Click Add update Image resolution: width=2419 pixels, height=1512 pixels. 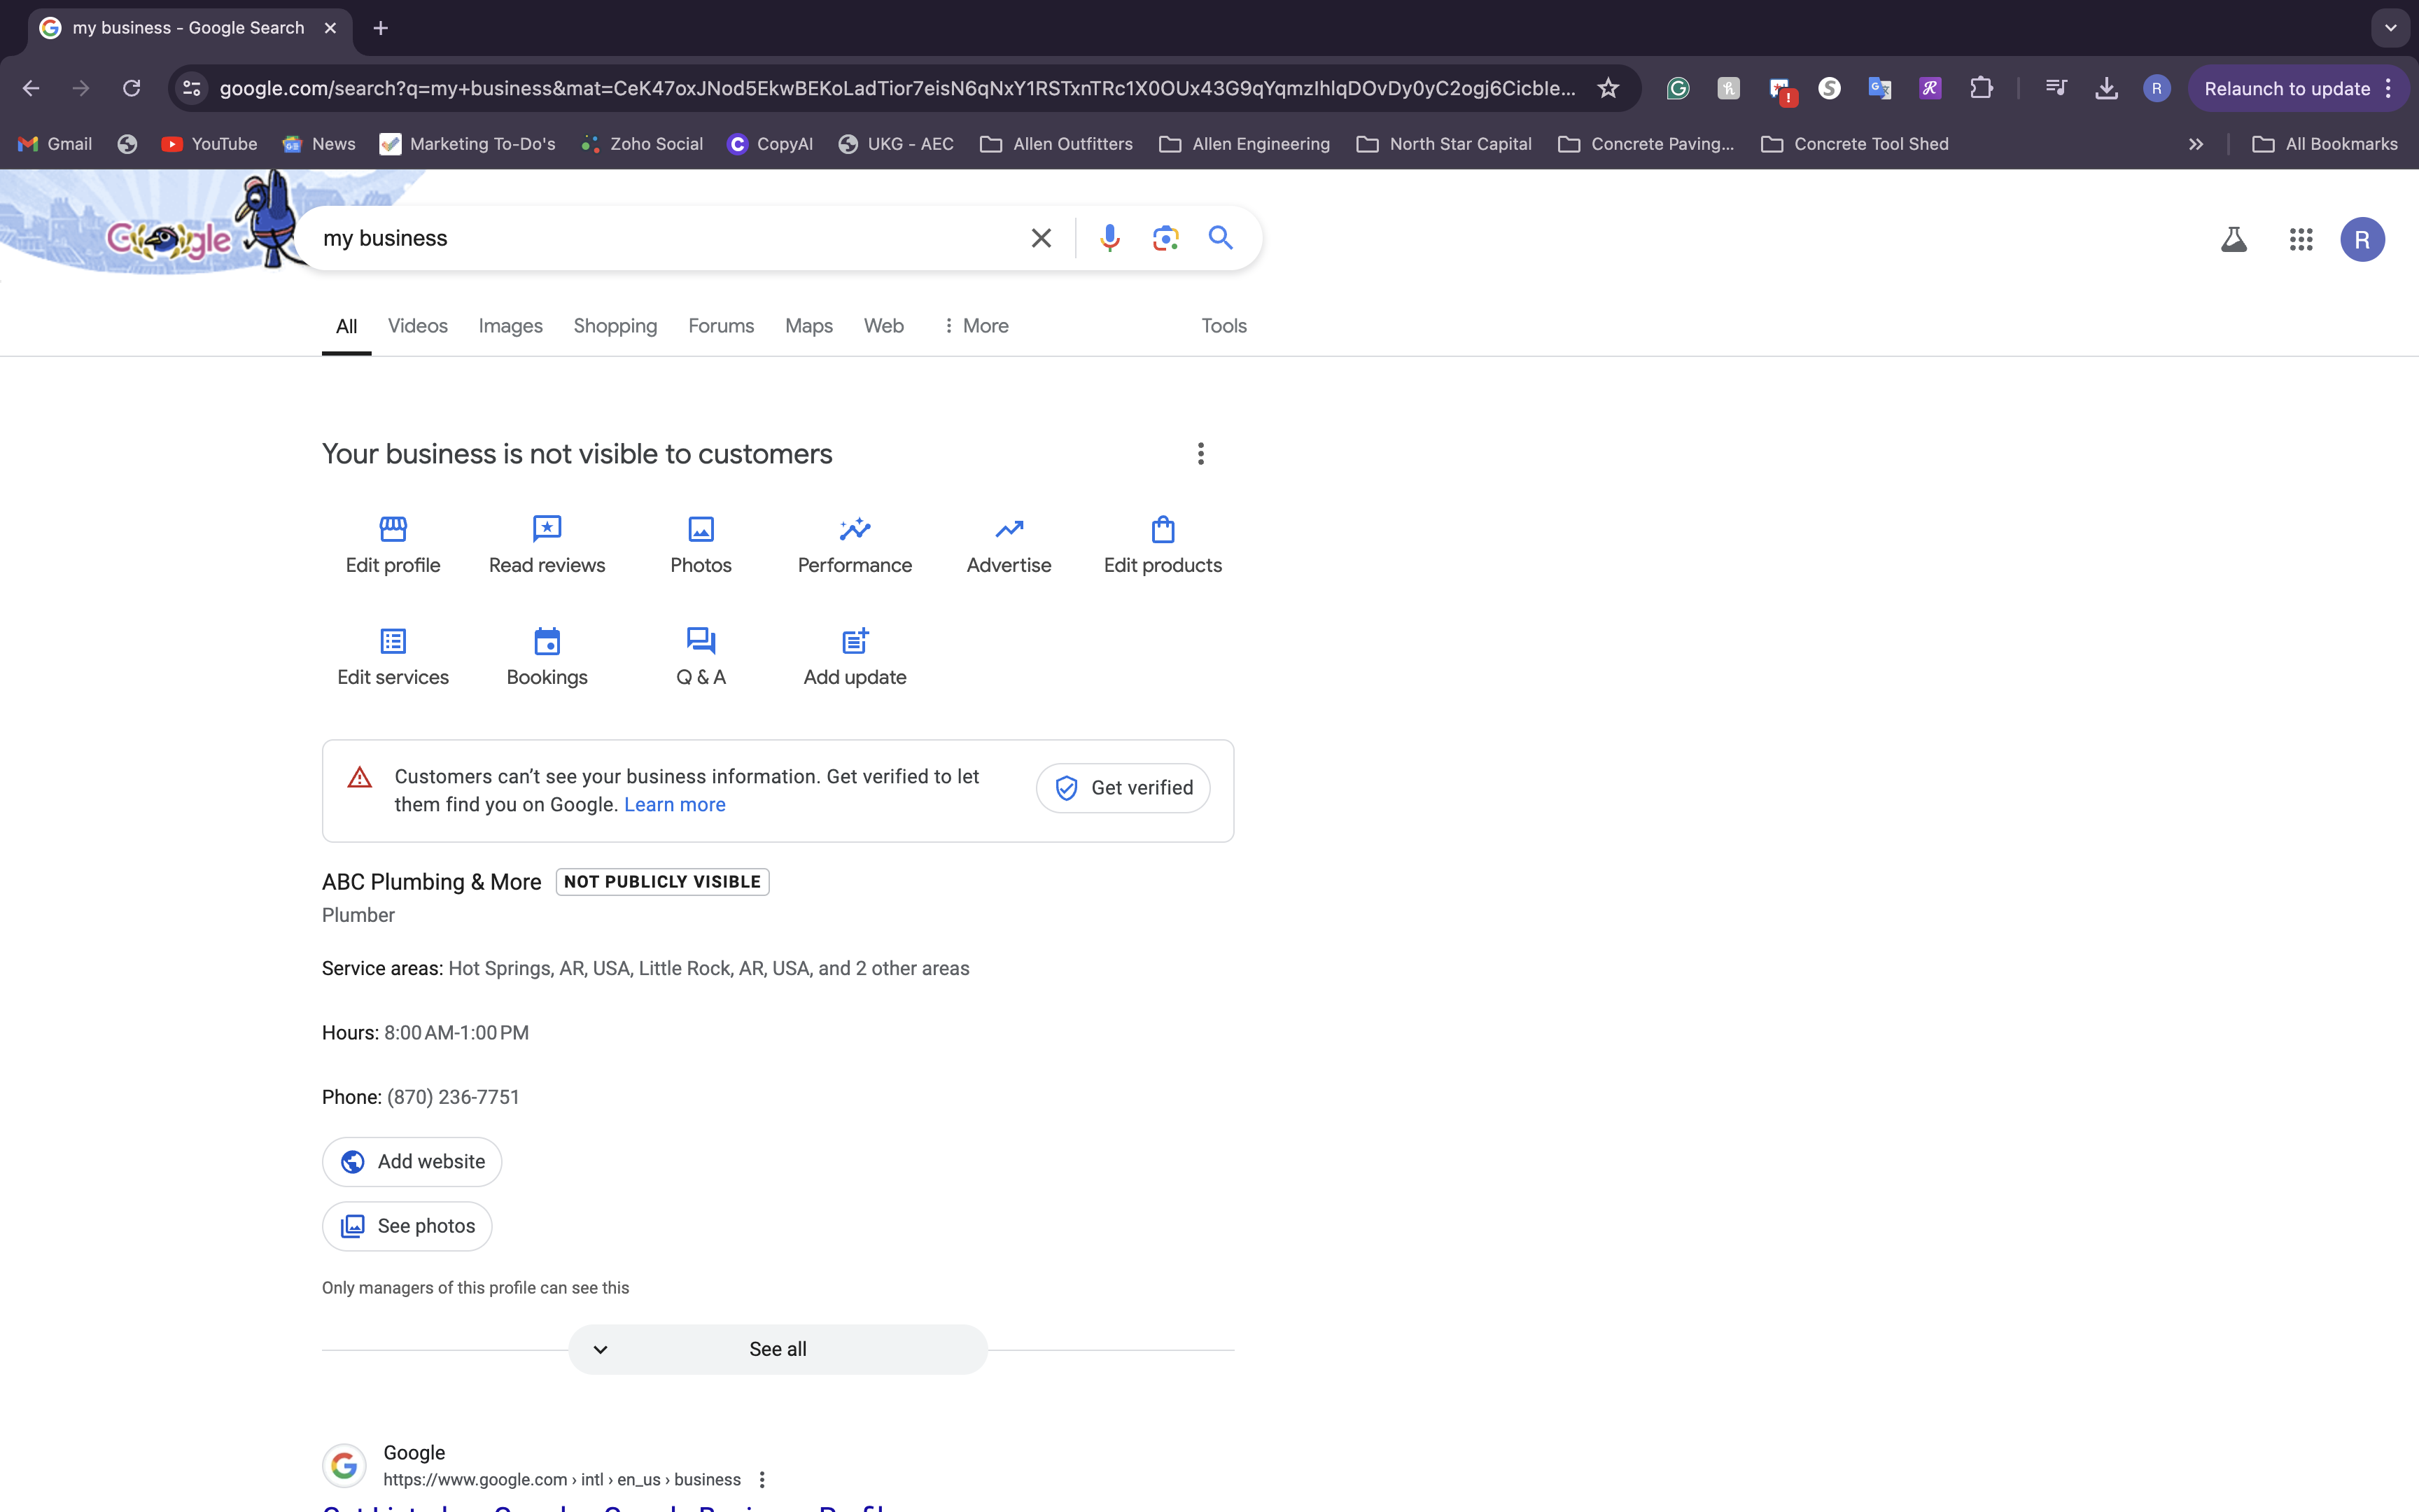coord(855,657)
